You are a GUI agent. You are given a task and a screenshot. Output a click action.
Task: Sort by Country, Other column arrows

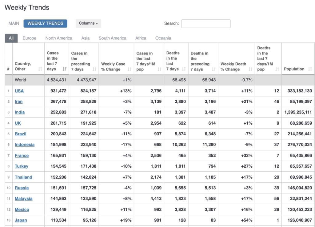pos(40,69)
